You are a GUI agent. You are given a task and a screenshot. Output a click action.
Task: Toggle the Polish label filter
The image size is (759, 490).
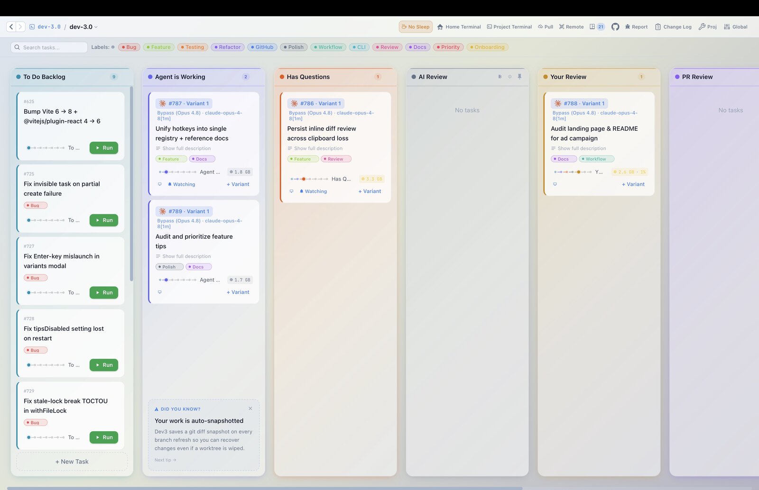(x=293, y=47)
